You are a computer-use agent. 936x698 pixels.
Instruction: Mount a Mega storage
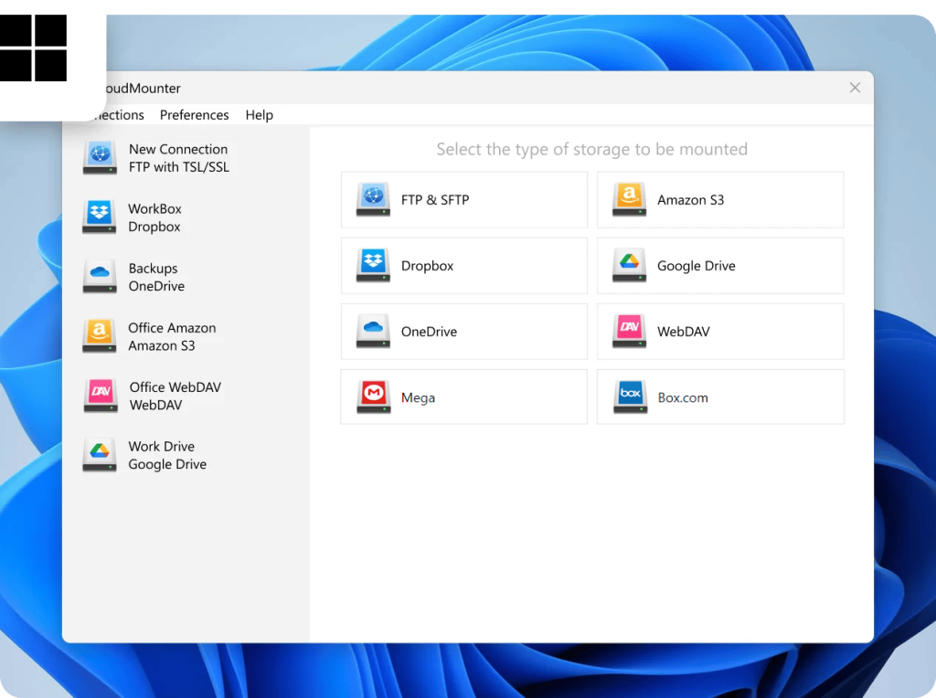464,397
